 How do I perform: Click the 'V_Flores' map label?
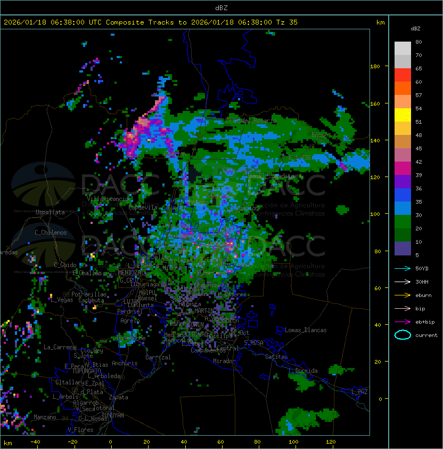(80, 430)
